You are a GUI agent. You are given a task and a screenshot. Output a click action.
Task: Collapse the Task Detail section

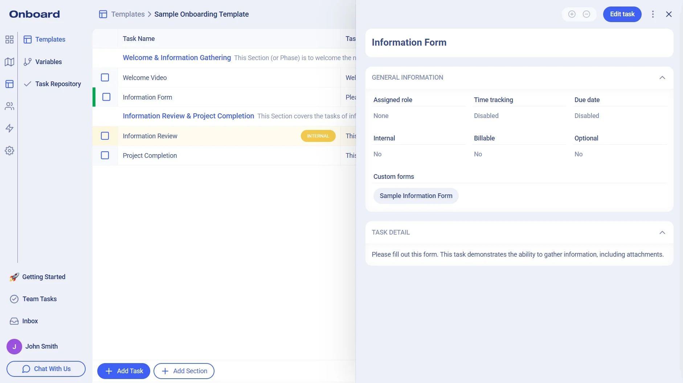(662, 232)
